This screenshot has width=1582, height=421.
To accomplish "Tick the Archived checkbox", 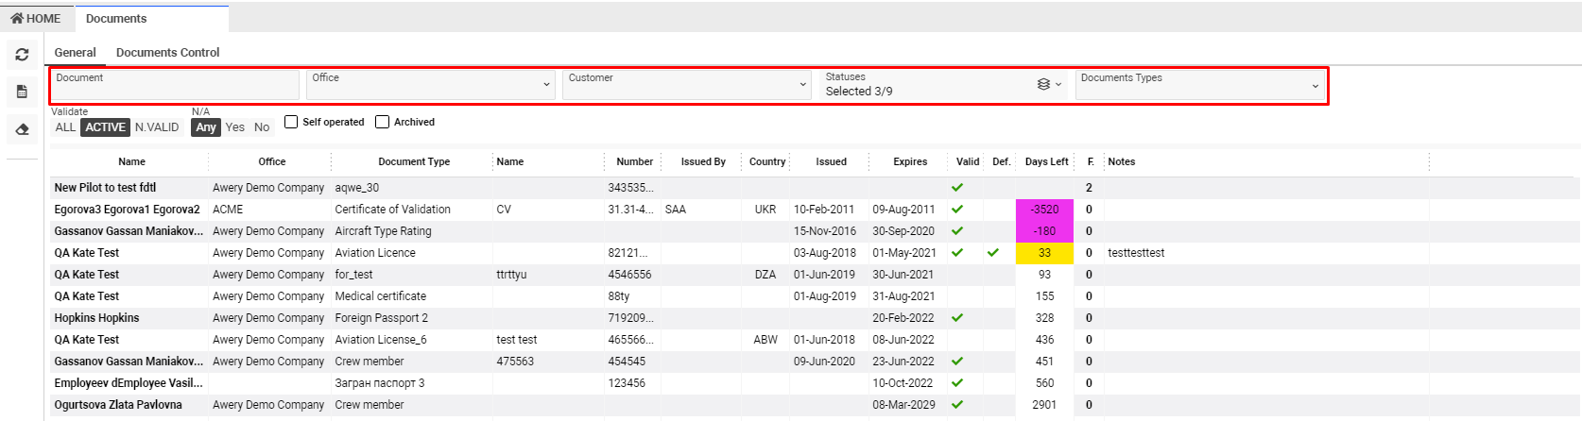I will coord(383,122).
